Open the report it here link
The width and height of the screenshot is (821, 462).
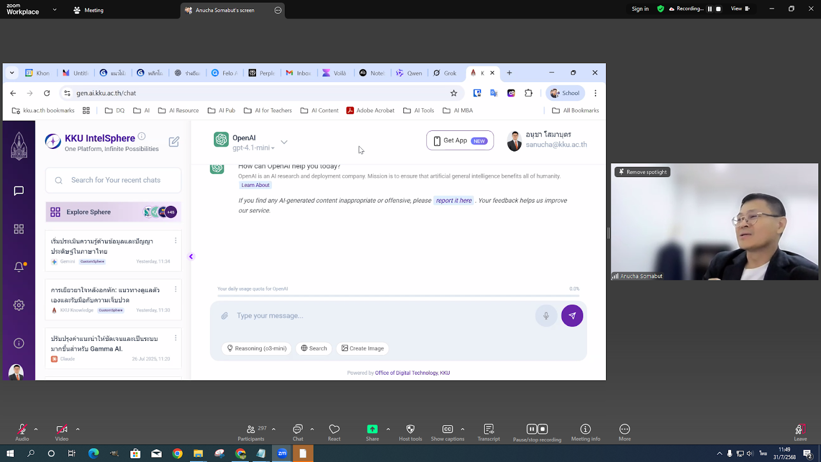(453, 200)
